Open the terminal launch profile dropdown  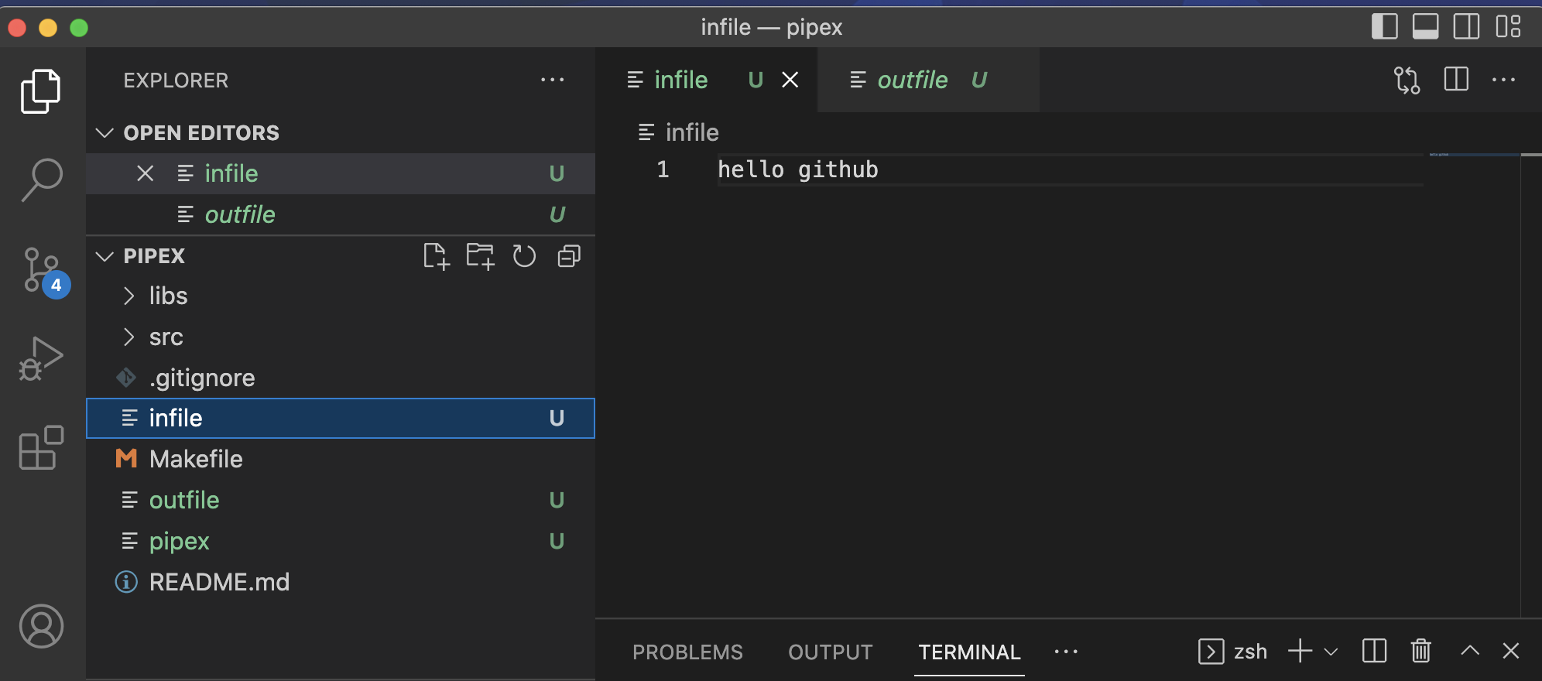pos(1331,652)
